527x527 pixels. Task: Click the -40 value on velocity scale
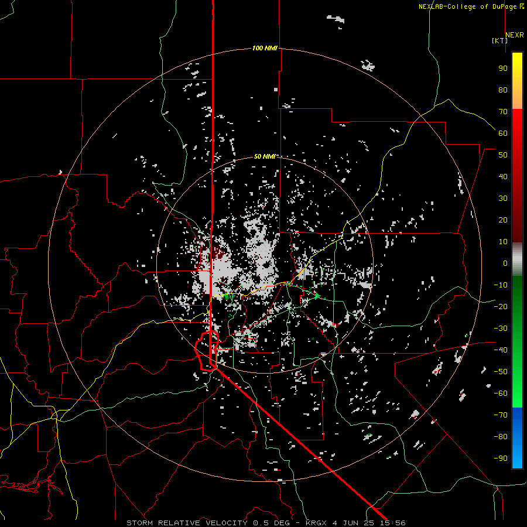[501, 350]
